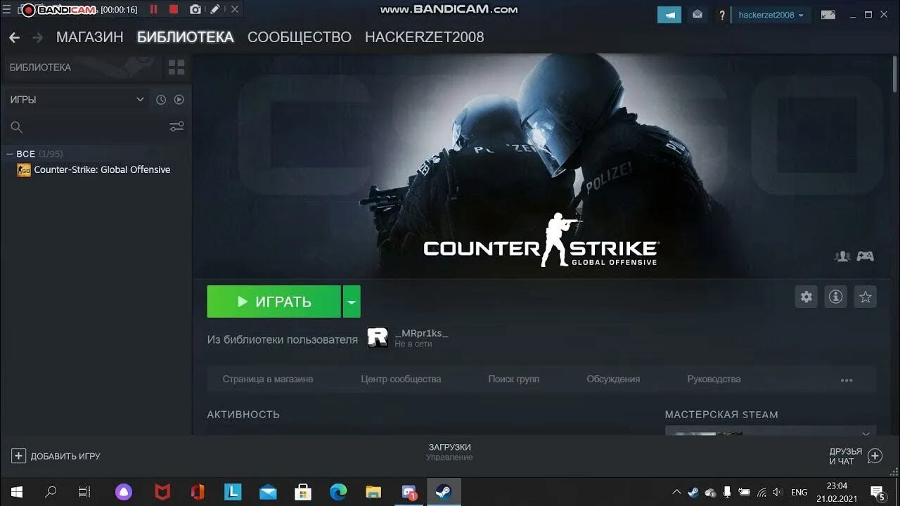Open the friends inbox envelope icon

tap(697, 15)
